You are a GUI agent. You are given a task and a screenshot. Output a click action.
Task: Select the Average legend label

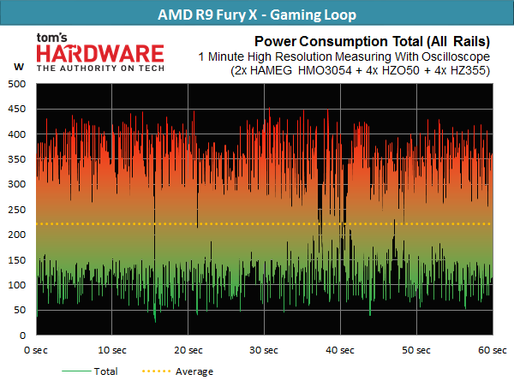click(194, 371)
